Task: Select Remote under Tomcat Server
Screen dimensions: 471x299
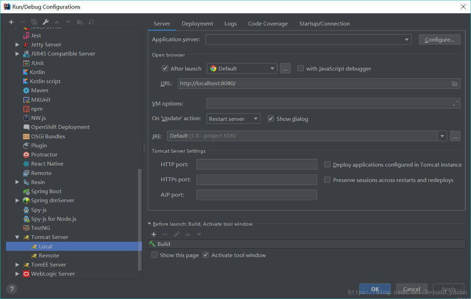Action: [x=45, y=255]
